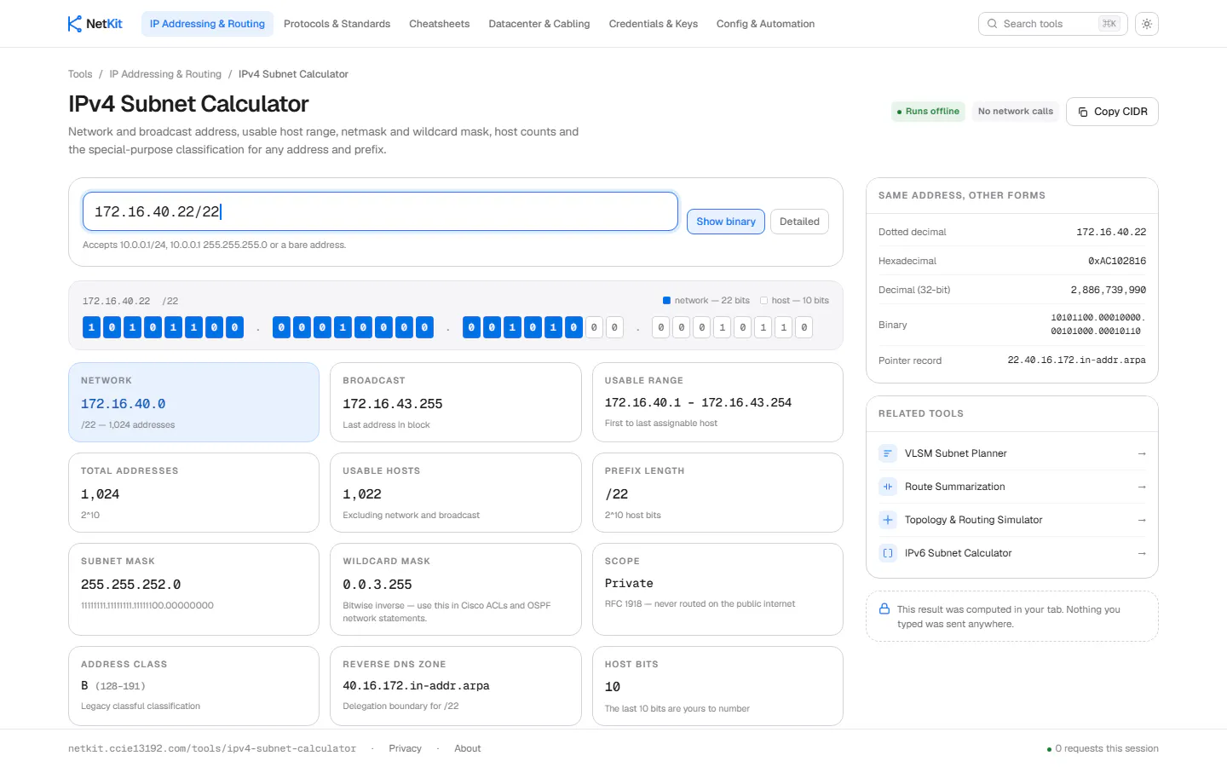1227x767 pixels.
Task: Click the arrow beside Topology & Routing Simulator
Action: (1142, 520)
